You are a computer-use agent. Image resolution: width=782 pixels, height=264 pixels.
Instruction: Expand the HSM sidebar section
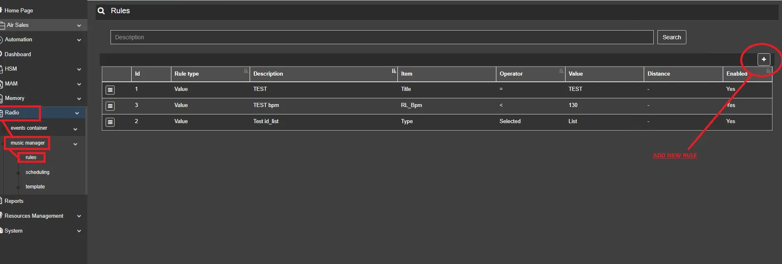(79, 69)
